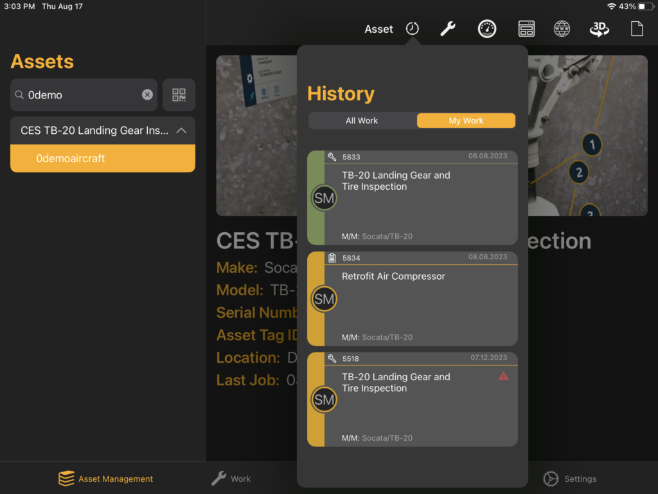Open the gauge dashboard icon
The height and width of the screenshot is (494, 658).
487,28
